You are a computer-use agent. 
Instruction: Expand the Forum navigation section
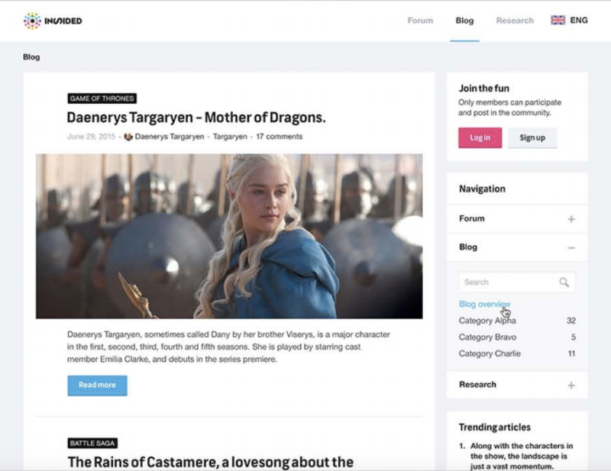point(571,219)
